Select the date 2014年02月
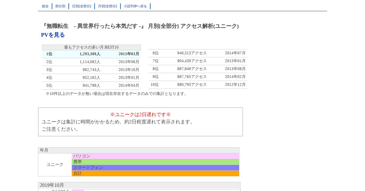 (235, 77)
